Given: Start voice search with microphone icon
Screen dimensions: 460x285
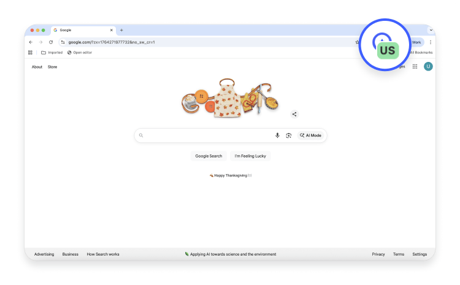Looking at the screenshot, I should 277,135.
